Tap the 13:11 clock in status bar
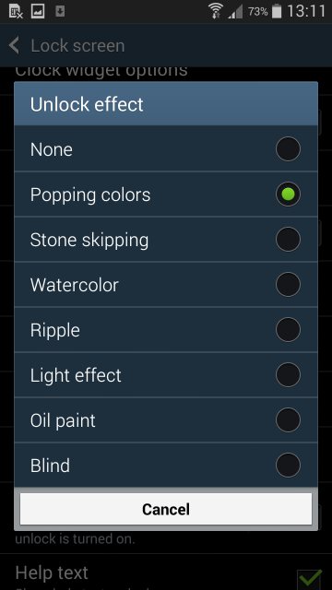332x590 pixels. 305,11
